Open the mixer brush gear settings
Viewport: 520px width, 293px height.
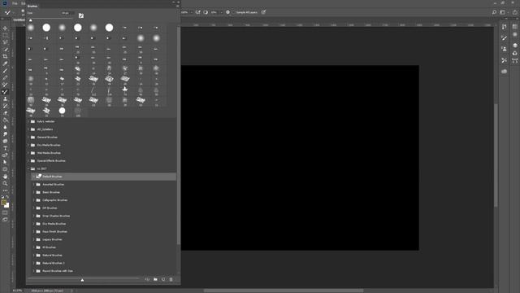coord(227,12)
